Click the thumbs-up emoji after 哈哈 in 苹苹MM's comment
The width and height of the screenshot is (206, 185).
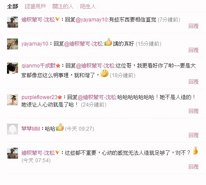pyautogui.click(x=60, y=127)
